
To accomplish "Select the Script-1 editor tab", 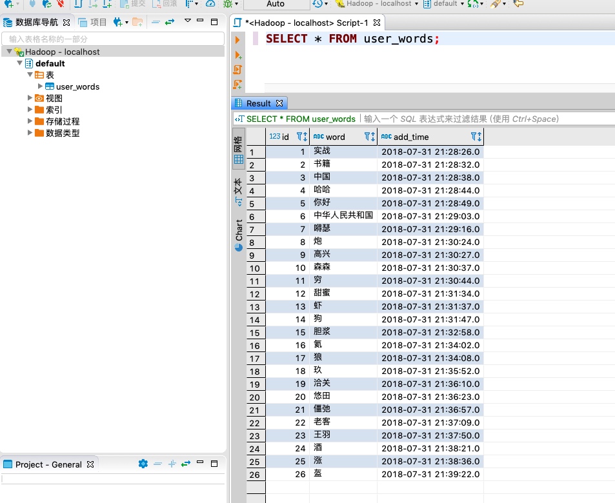I will (307, 23).
